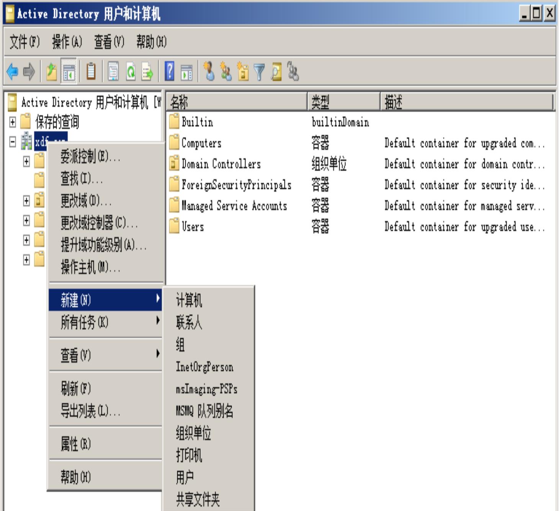Click the clipboard Paste toolbar icon
This screenshot has height=511, width=559.
pyautogui.click(x=91, y=71)
